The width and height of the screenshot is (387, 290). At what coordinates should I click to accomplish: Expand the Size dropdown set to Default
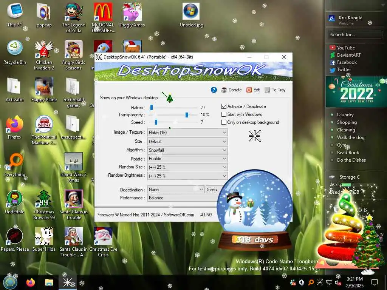[187, 142]
